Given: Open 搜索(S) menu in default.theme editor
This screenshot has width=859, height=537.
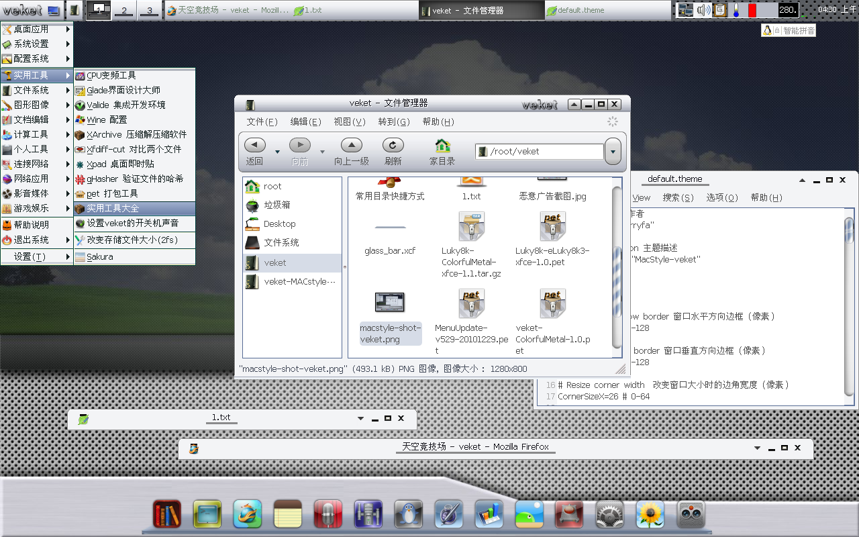Looking at the screenshot, I should coord(678,197).
